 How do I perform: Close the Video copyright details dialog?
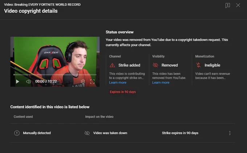pyautogui.click(x=238, y=5)
